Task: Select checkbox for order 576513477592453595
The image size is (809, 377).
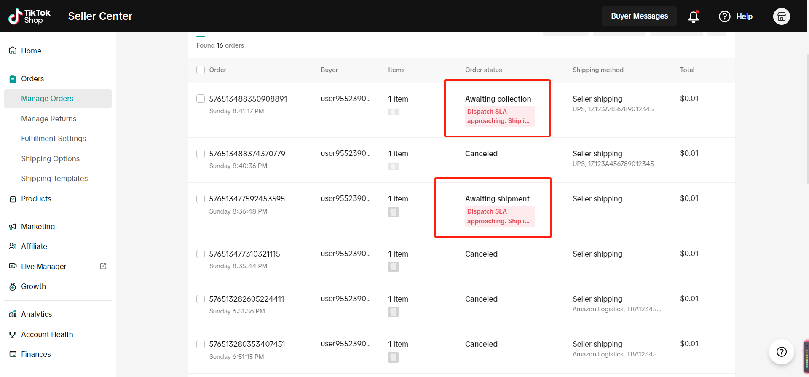Action: point(201,199)
